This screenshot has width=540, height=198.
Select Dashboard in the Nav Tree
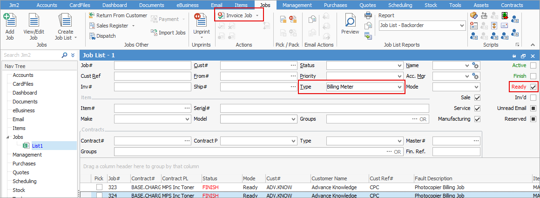click(x=25, y=93)
